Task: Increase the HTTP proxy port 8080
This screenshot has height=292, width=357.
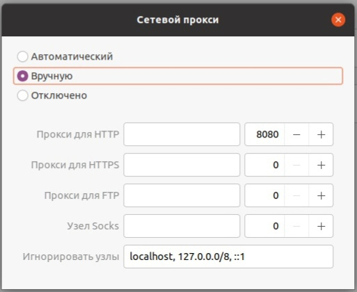Action: [321, 134]
